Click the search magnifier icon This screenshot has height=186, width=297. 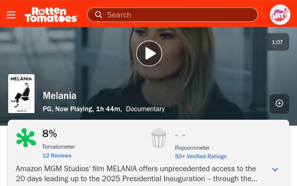click(x=98, y=14)
